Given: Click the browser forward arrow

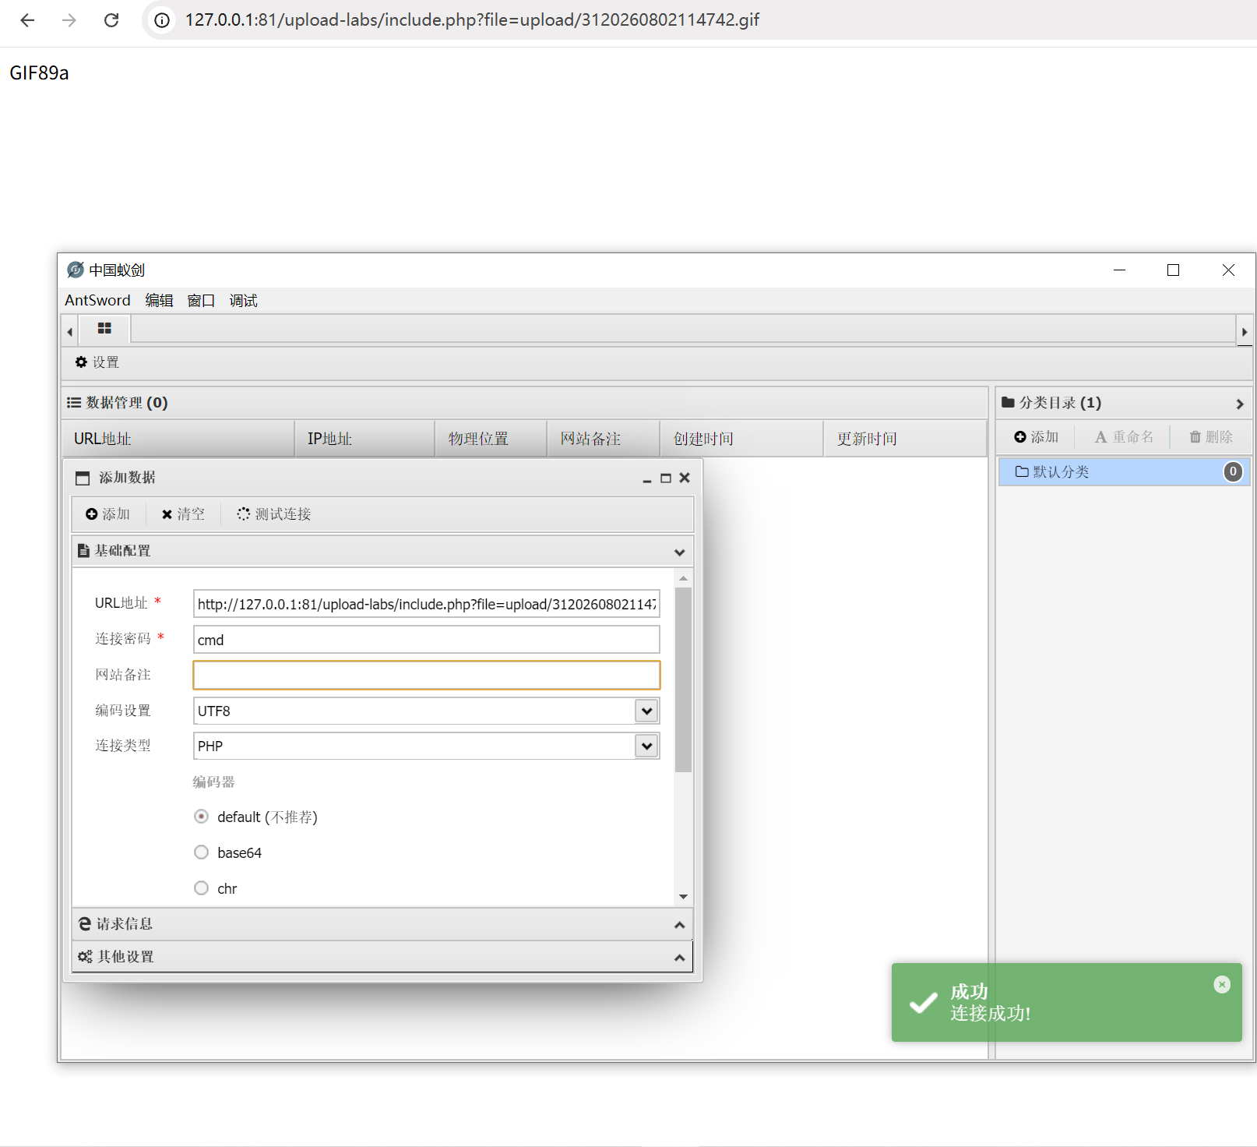Looking at the screenshot, I should (x=69, y=20).
